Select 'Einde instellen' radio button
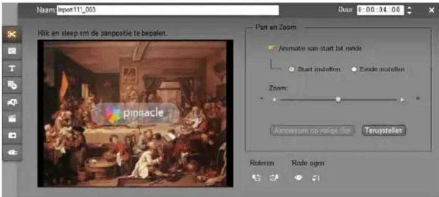The image size is (439, 197). (x=354, y=69)
